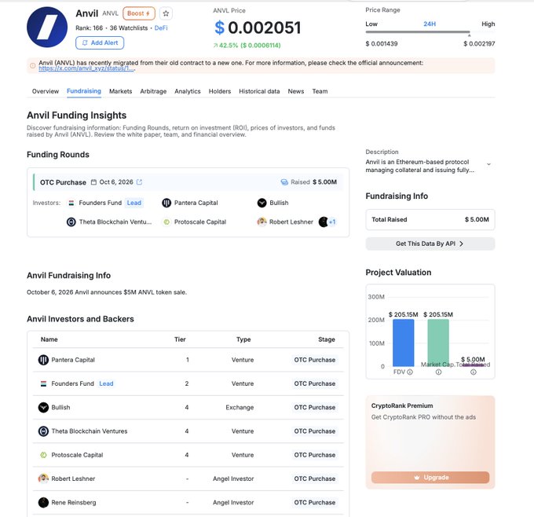The image size is (534, 517).
Task: Show the +1 additional investor badge
Action: [x=332, y=222]
